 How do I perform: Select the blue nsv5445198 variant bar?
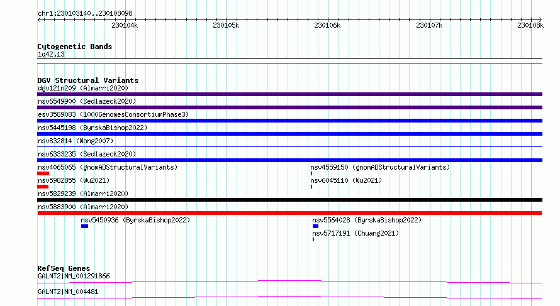(289, 134)
